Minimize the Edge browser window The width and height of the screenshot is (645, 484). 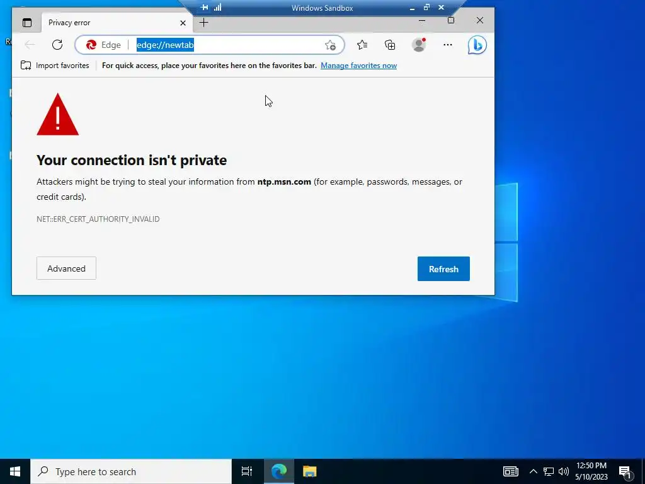[422, 20]
